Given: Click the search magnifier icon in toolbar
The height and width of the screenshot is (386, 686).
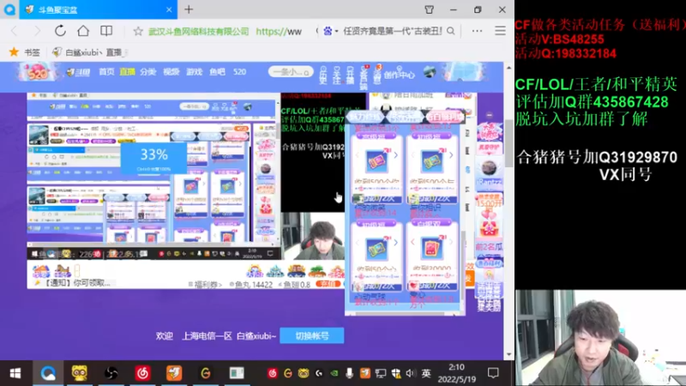Looking at the screenshot, I should (x=451, y=31).
